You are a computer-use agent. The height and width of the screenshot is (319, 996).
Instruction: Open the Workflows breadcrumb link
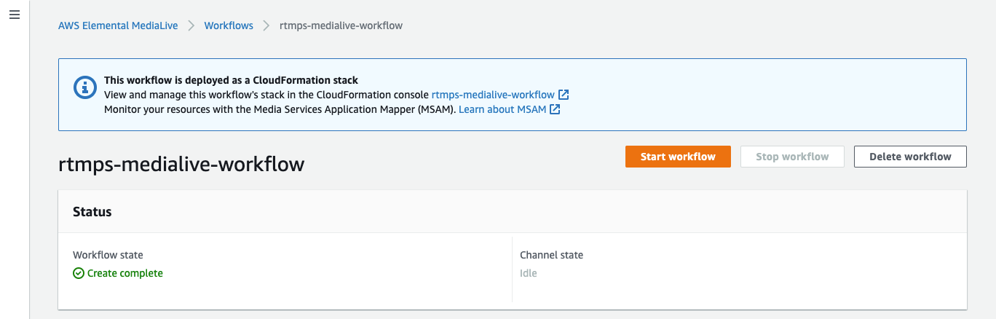pyautogui.click(x=229, y=25)
